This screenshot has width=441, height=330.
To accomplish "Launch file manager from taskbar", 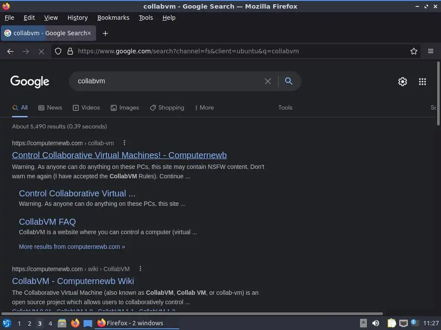I will coord(62,323).
